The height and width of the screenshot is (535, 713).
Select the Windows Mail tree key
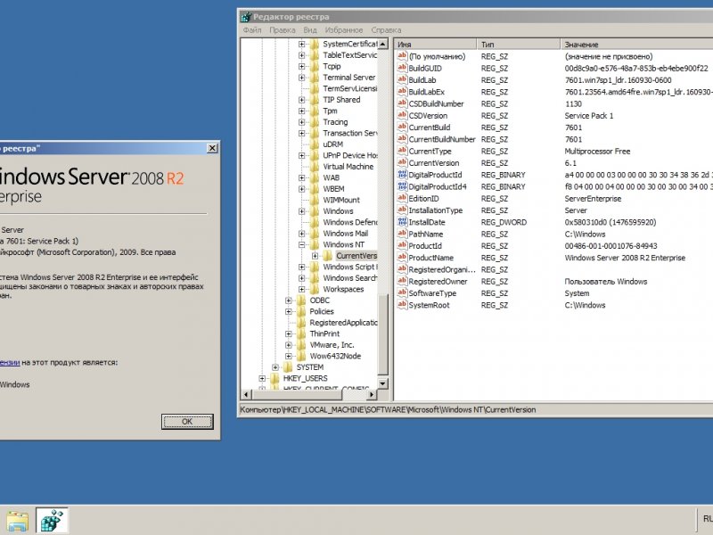point(346,234)
